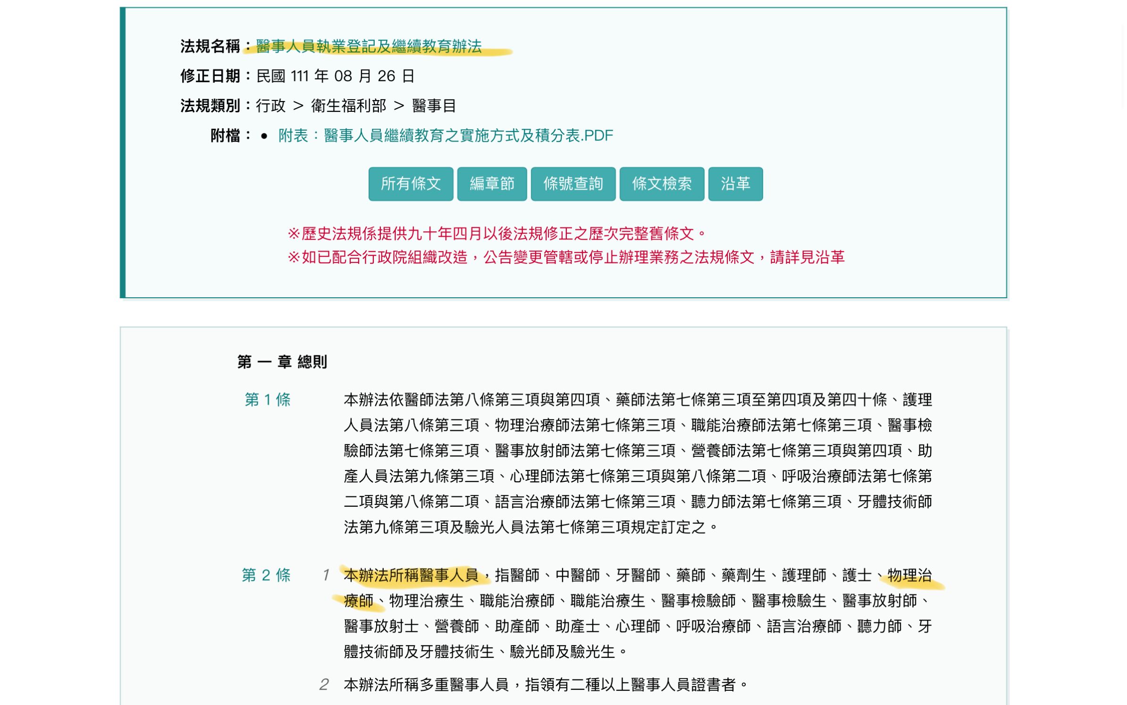The width and height of the screenshot is (1127, 705).
Task: Download the 附表 積分表 PDF attachment
Action: [x=445, y=136]
